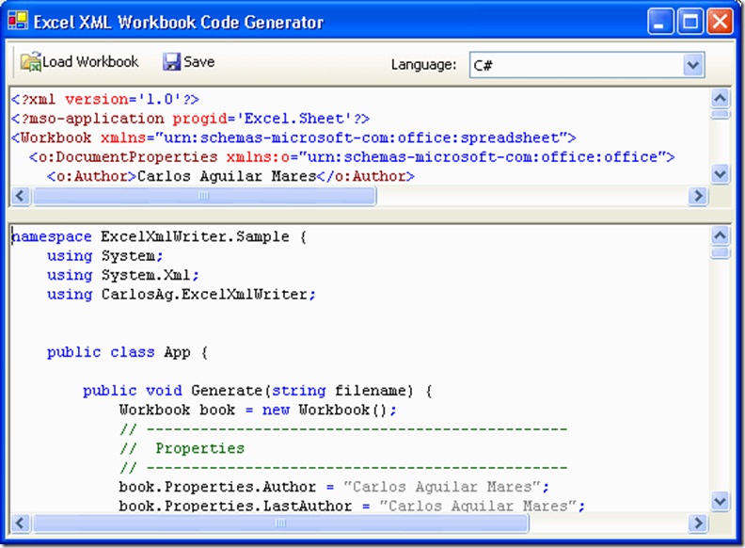Click right arrow of code pane horizontal scrollbar
This screenshot has height=548, width=745.
[698, 524]
